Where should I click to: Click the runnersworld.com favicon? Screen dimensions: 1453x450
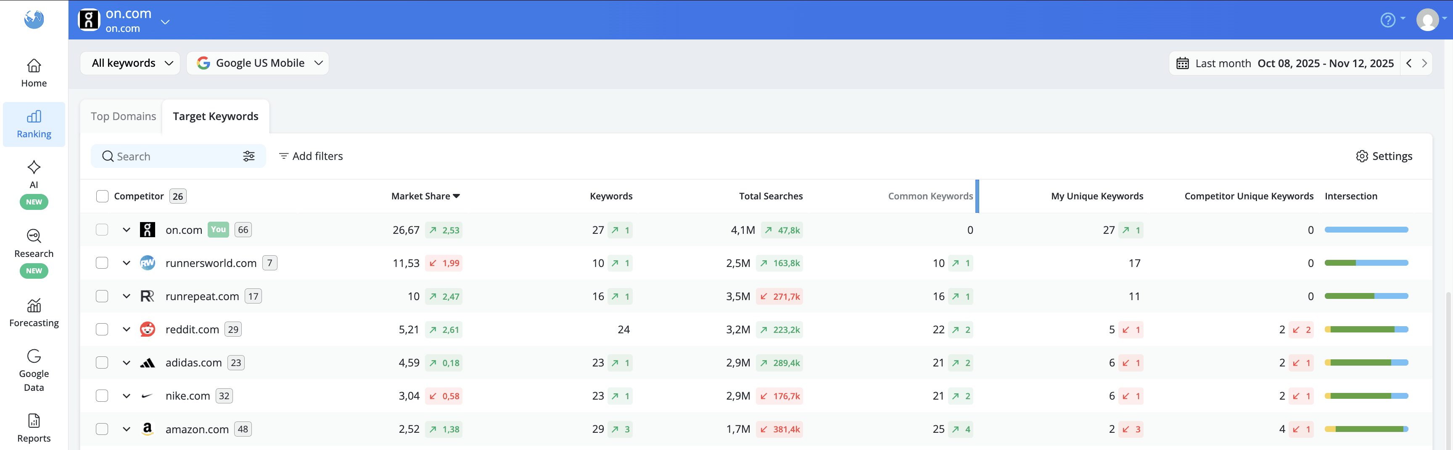(x=147, y=262)
